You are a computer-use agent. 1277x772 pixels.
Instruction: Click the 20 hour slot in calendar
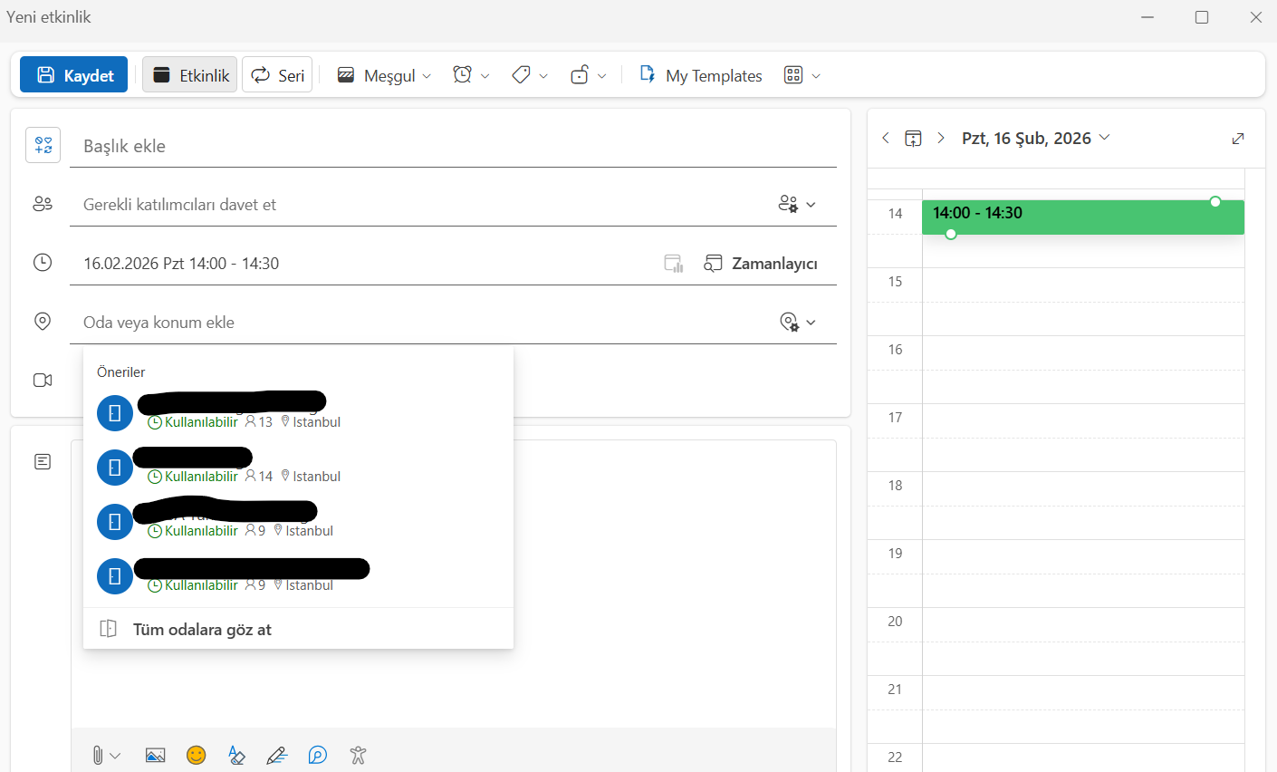pyautogui.click(x=1083, y=624)
